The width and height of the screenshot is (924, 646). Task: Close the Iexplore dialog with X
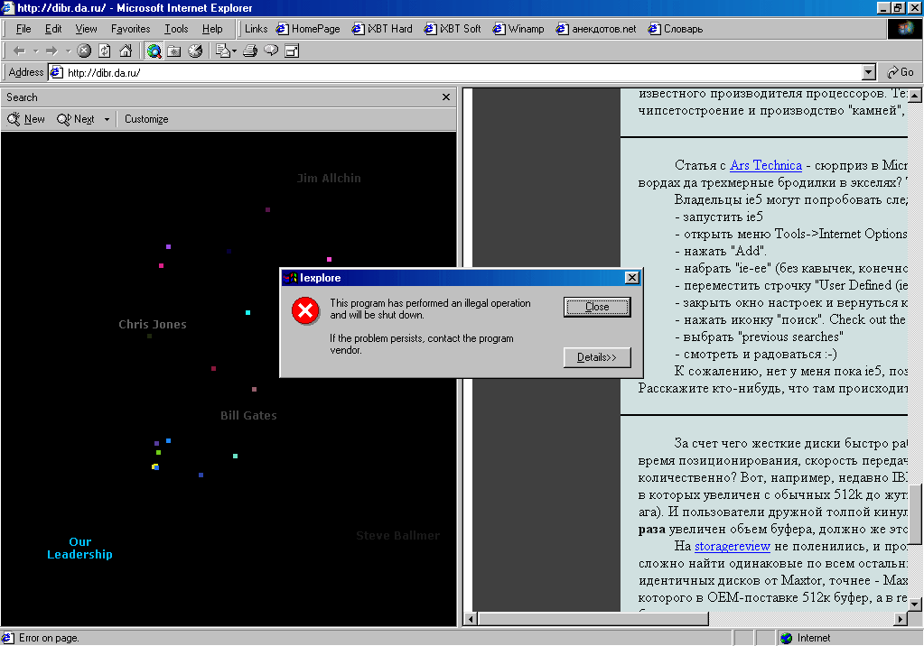point(631,277)
